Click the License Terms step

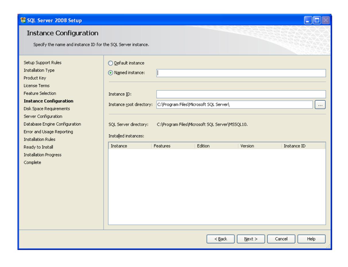click(x=36, y=86)
